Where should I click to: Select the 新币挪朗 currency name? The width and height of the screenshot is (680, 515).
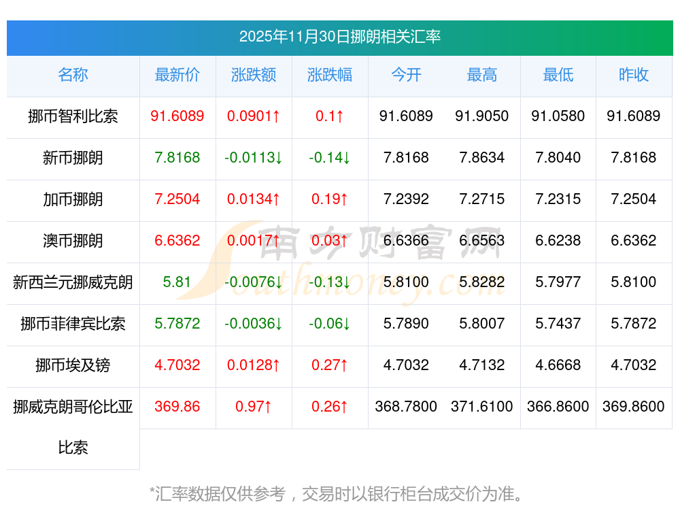[x=73, y=158]
